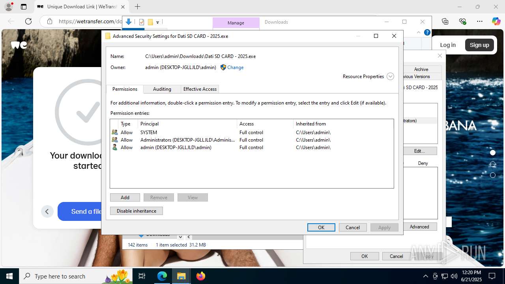This screenshot has width=505, height=284.
Task: Click Log in on WeTransfer
Action: click(448, 45)
